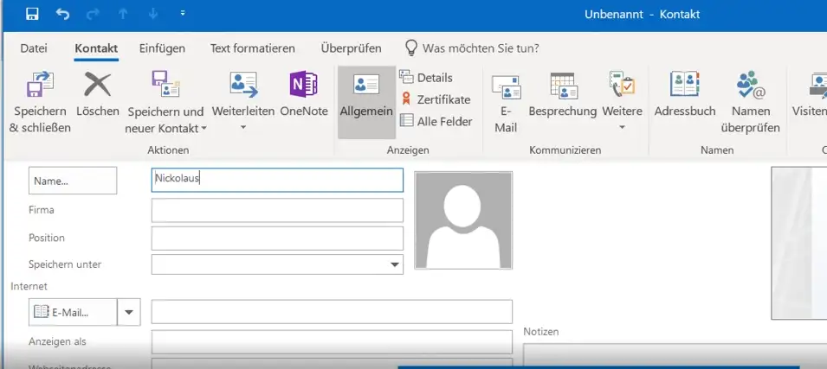
Task: Open OneNote from the ribbon
Action: click(303, 86)
